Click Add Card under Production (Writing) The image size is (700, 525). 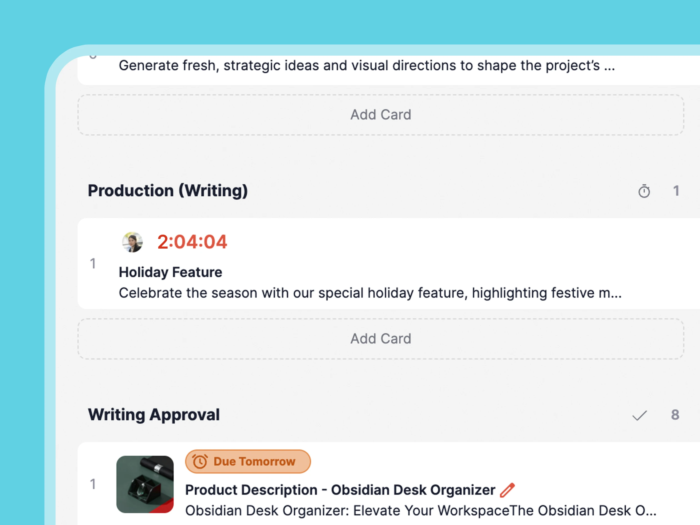pyautogui.click(x=381, y=338)
